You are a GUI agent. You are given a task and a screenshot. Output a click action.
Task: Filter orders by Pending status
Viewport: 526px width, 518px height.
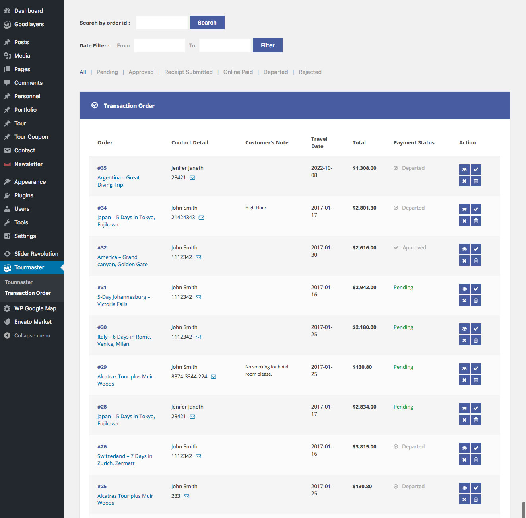point(107,72)
